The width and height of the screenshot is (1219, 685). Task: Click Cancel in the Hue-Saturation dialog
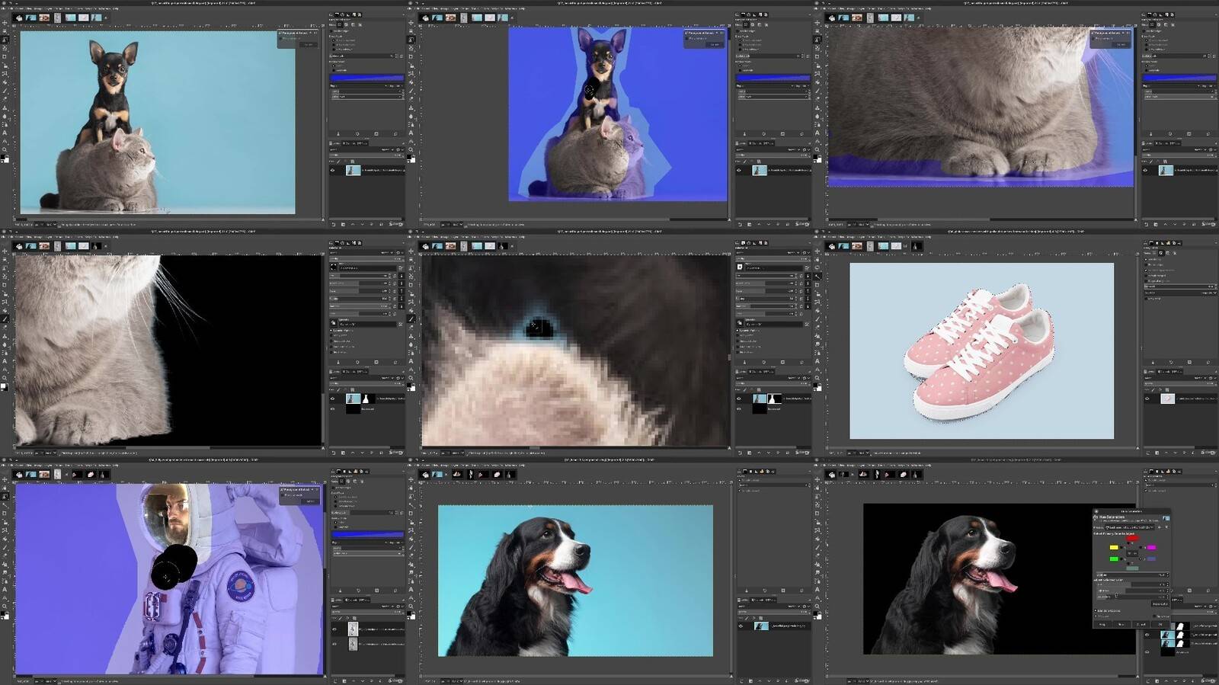1141,624
